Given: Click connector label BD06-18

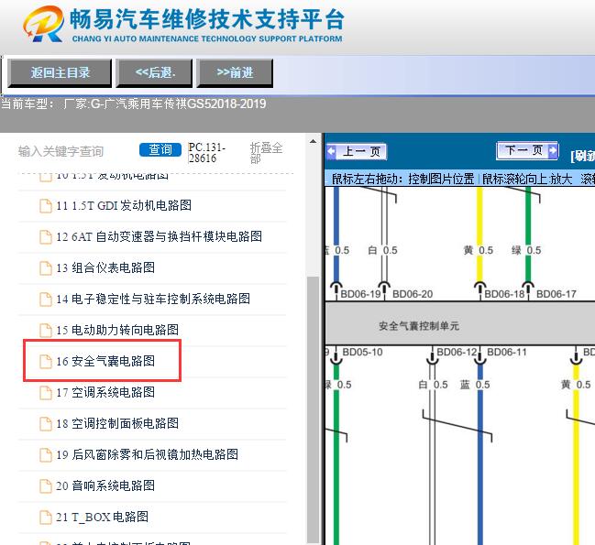Looking at the screenshot, I should coord(504,294).
